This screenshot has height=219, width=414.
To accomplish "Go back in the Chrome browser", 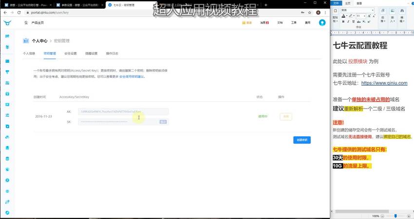I will coord(5,12).
